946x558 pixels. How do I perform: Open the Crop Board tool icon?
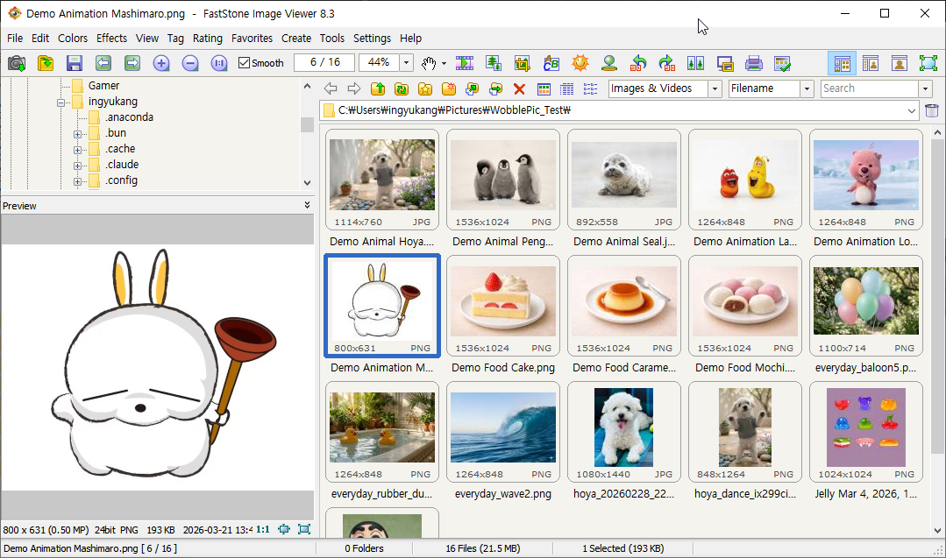coord(523,63)
